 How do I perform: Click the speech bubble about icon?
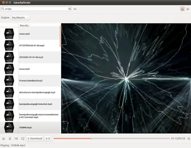pyautogui.click(x=188, y=9)
